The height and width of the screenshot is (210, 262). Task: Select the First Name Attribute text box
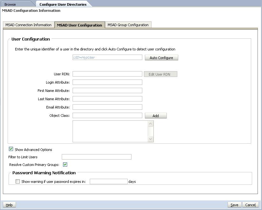[x=107, y=90]
